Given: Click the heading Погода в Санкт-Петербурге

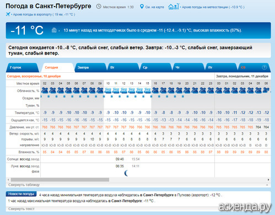Looking at the screenshot, I should tap(48, 6).
